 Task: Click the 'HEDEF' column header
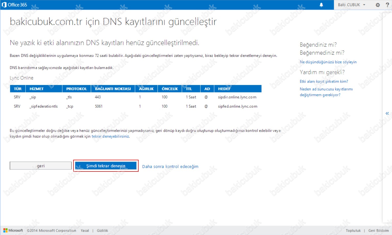click(x=238, y=89)
